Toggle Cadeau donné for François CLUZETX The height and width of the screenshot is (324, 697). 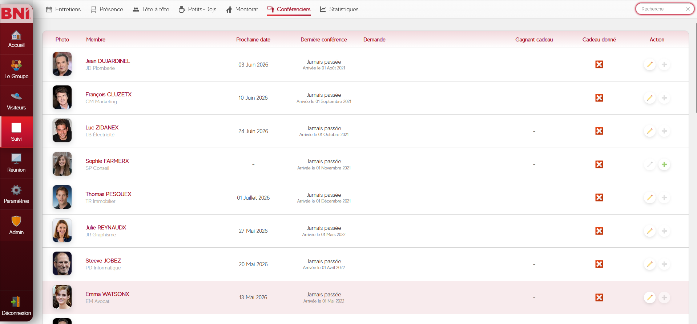599,98
